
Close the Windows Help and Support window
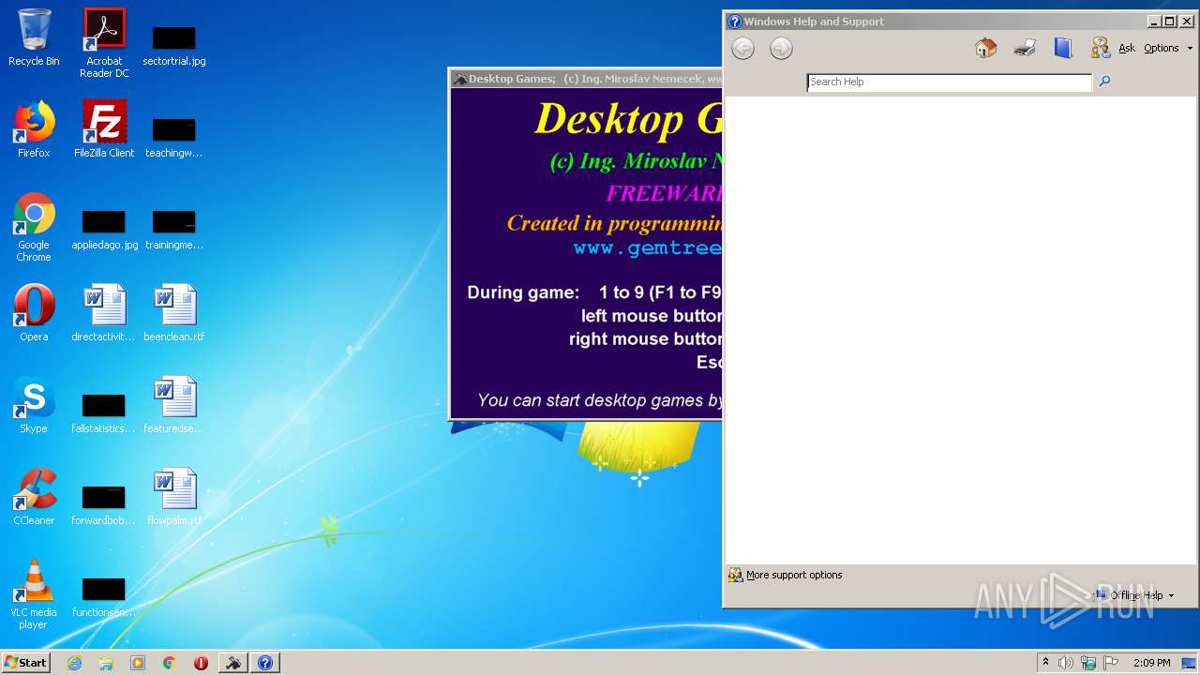(1187, 22)
